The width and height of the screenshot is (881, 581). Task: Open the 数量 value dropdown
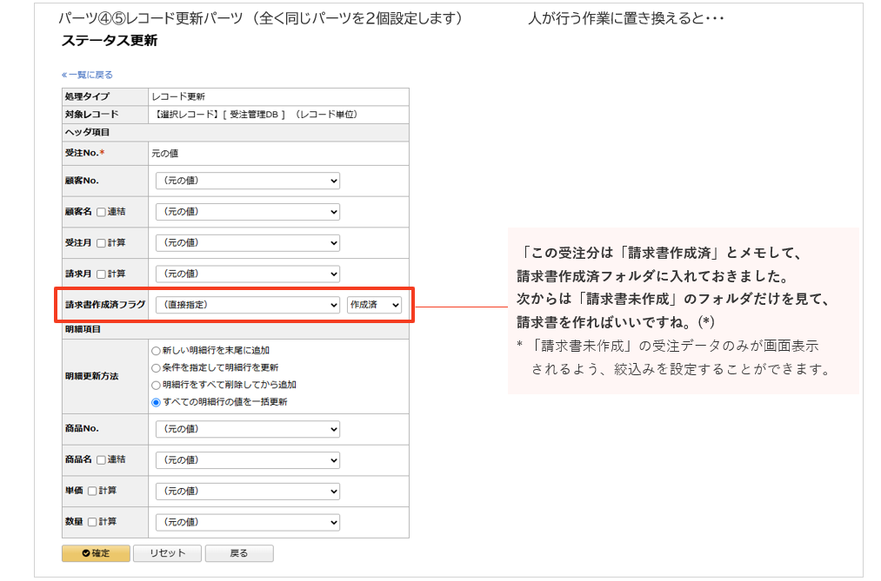pos(246,522)
